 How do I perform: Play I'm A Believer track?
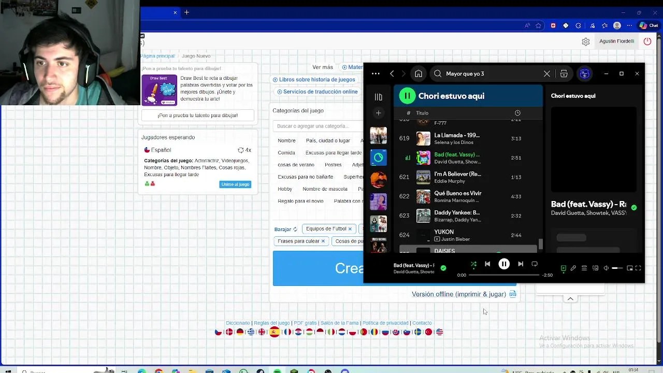(x=468, y=177)
